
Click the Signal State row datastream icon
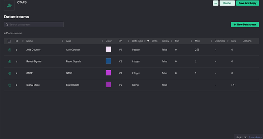[x=9, y=85]
